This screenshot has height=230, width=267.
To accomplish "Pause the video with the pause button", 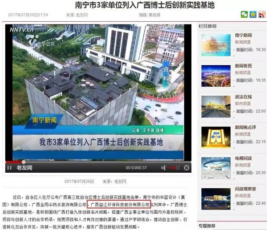I will pos(9,168).
